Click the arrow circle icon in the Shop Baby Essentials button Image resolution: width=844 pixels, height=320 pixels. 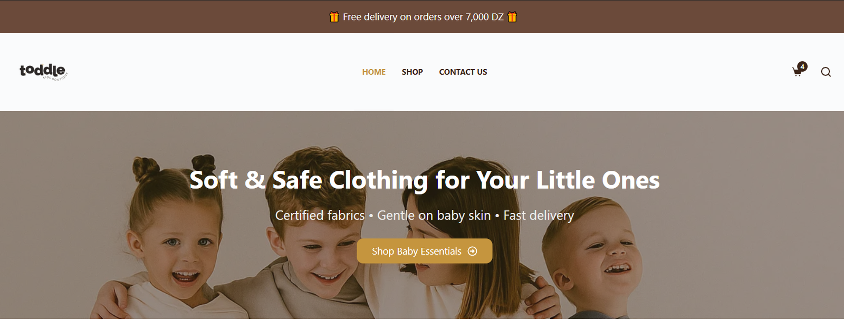[x=473, y=251]
